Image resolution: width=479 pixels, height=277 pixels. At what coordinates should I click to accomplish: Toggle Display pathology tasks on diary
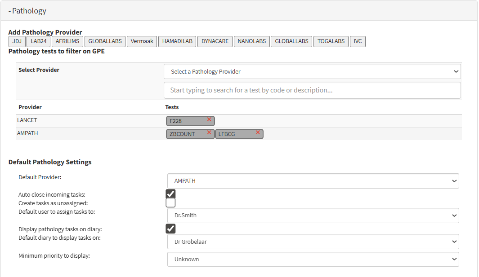click(x=170, y=229)
